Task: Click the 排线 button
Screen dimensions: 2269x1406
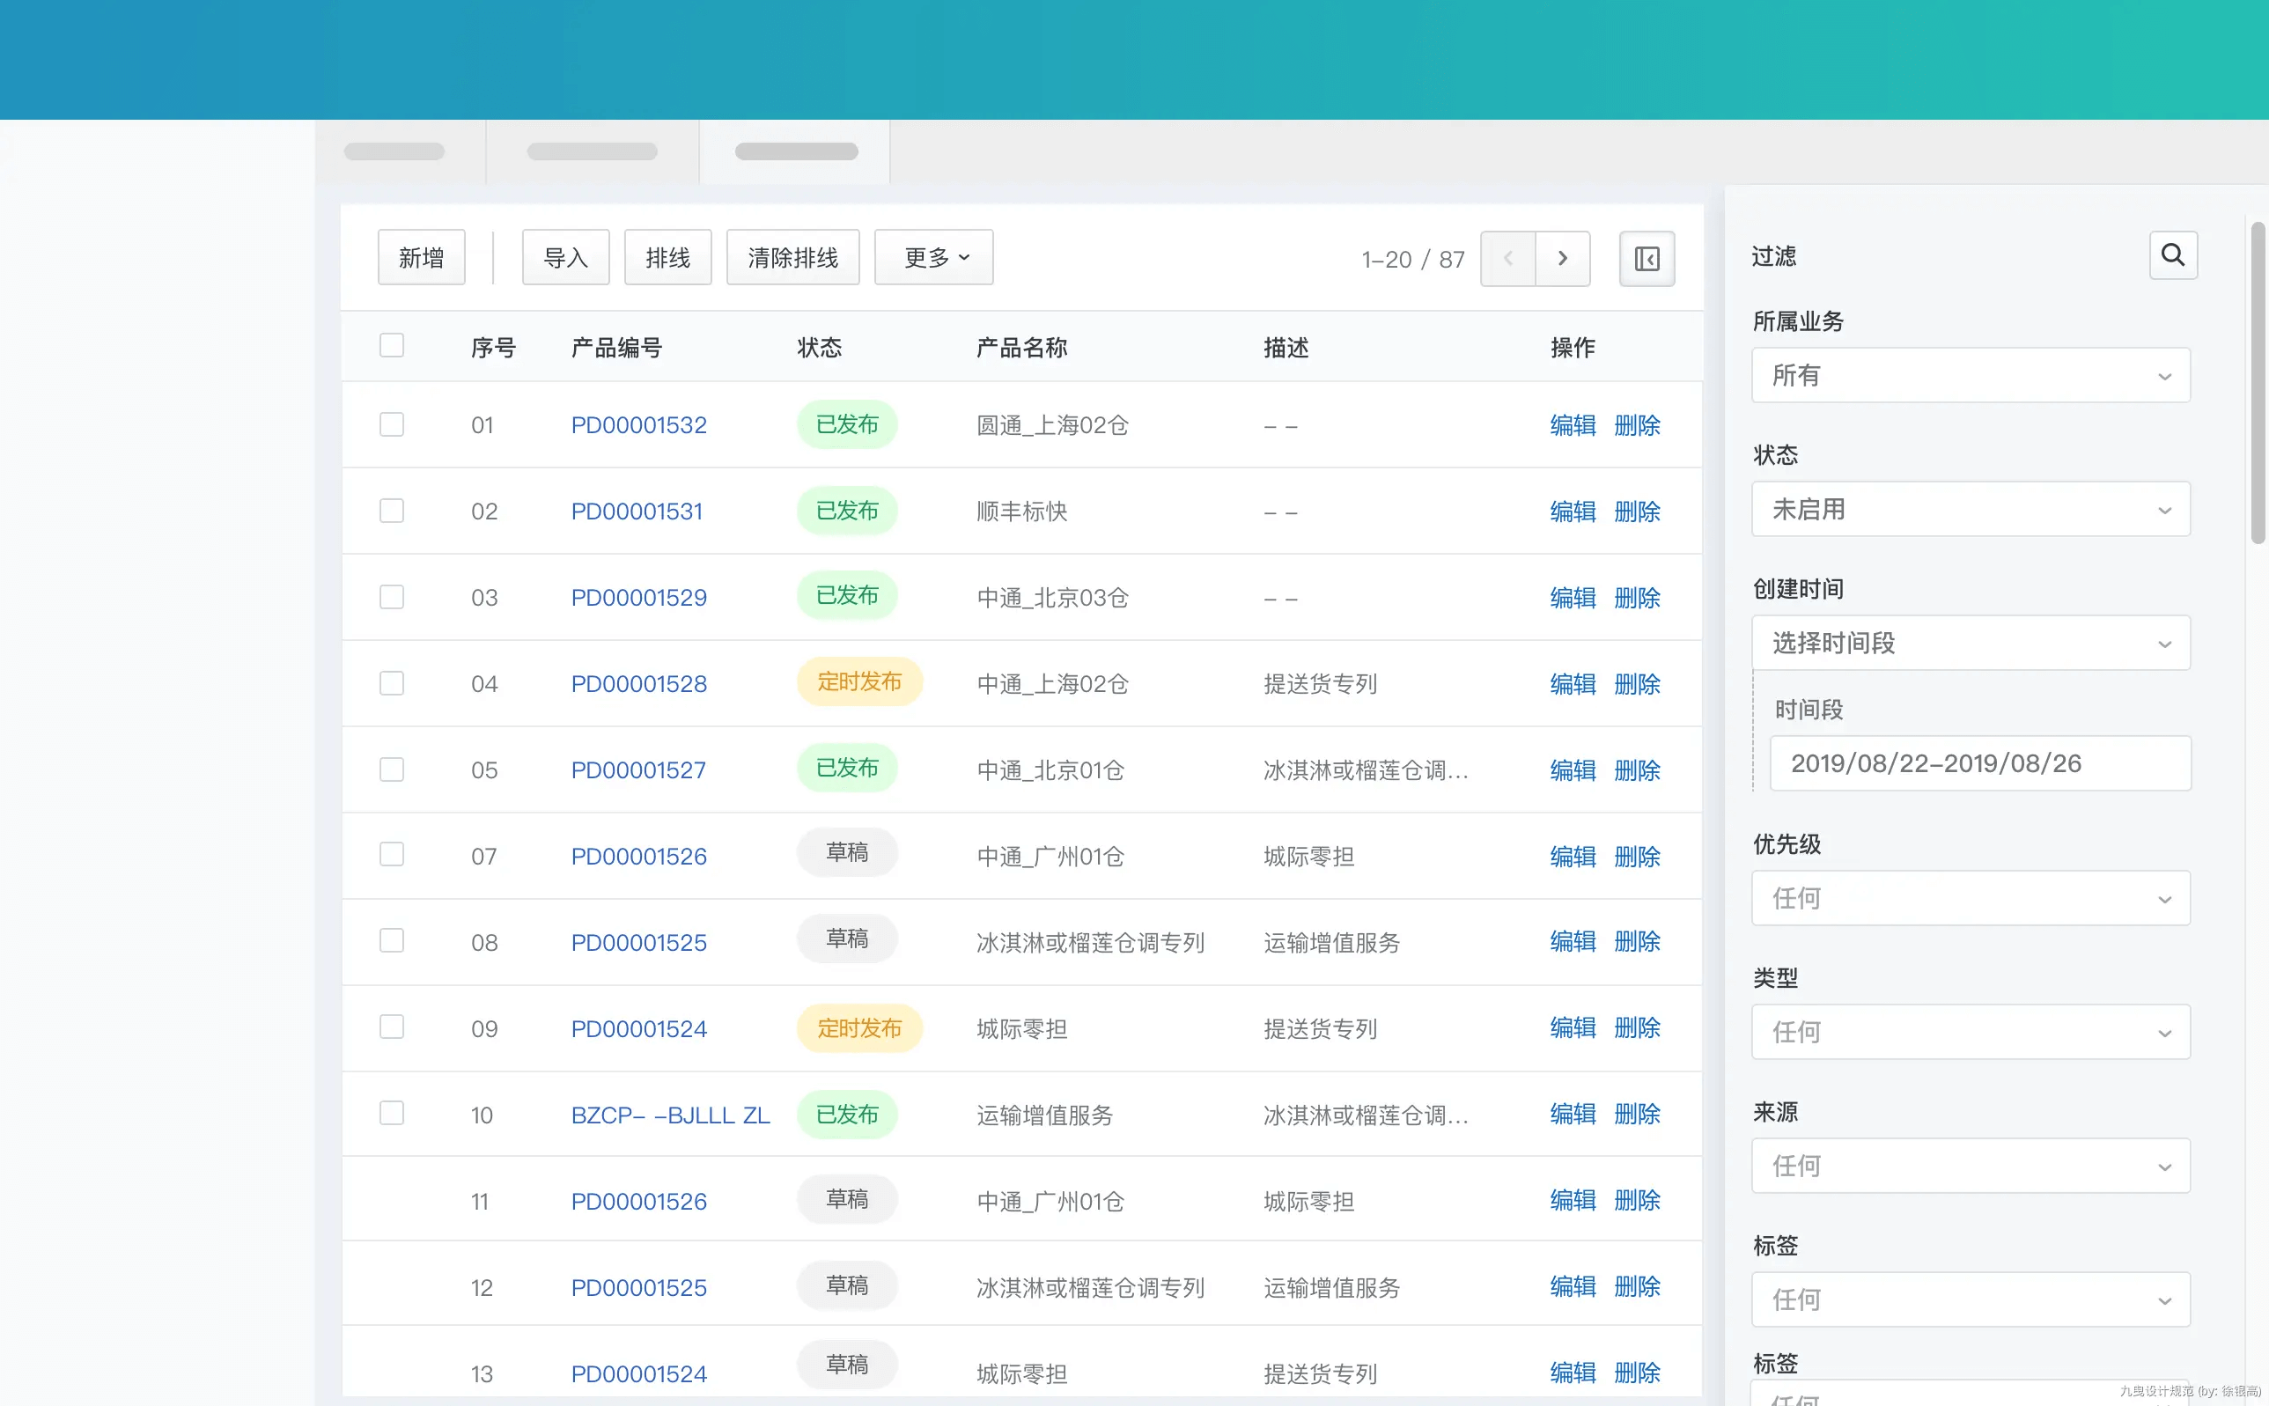Action: point(667,258)
